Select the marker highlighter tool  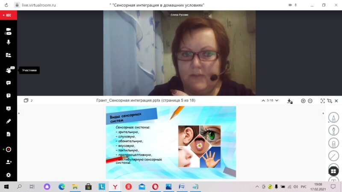click(x=333, y=143)
